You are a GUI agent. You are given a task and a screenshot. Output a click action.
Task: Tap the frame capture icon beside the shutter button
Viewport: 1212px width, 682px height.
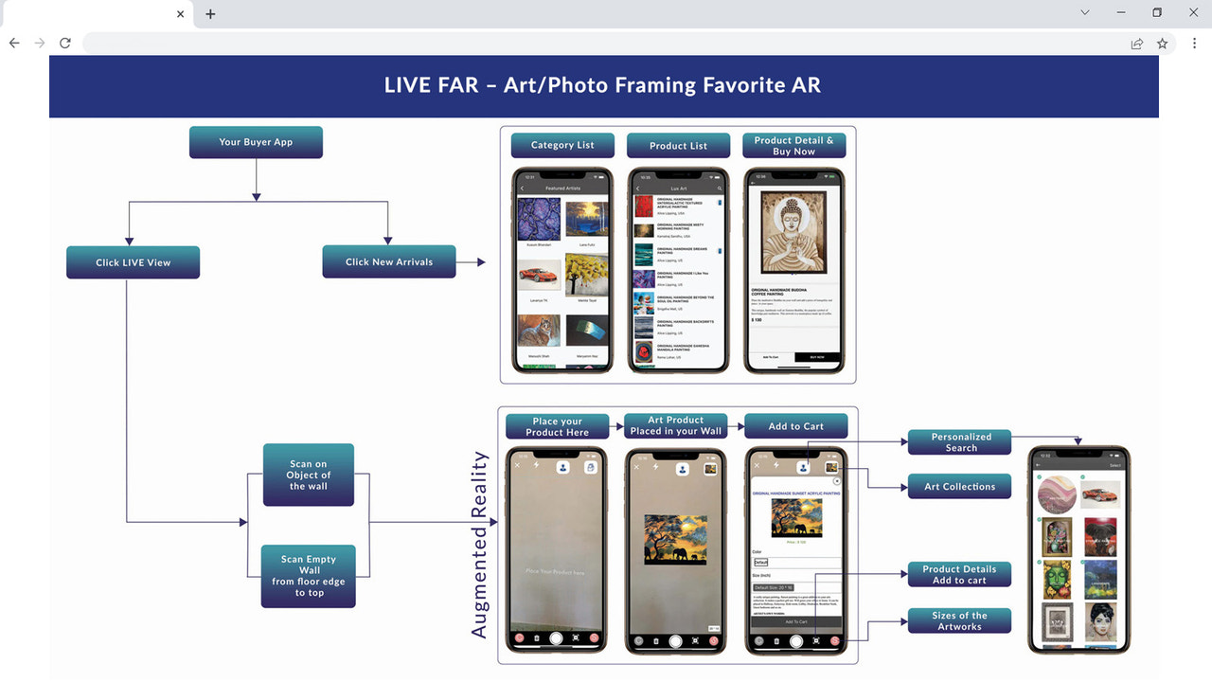pos(576,637)
